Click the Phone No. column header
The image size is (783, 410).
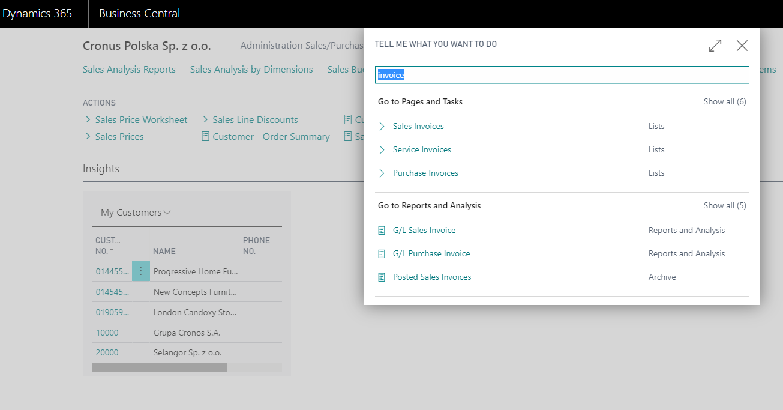(x=256, y=246)
